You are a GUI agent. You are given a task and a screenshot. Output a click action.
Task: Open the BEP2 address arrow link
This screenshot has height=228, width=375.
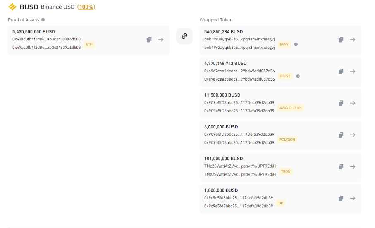[x=353, y=40]
